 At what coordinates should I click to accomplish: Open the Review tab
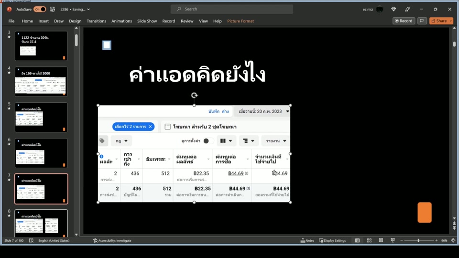click(187, 21)
